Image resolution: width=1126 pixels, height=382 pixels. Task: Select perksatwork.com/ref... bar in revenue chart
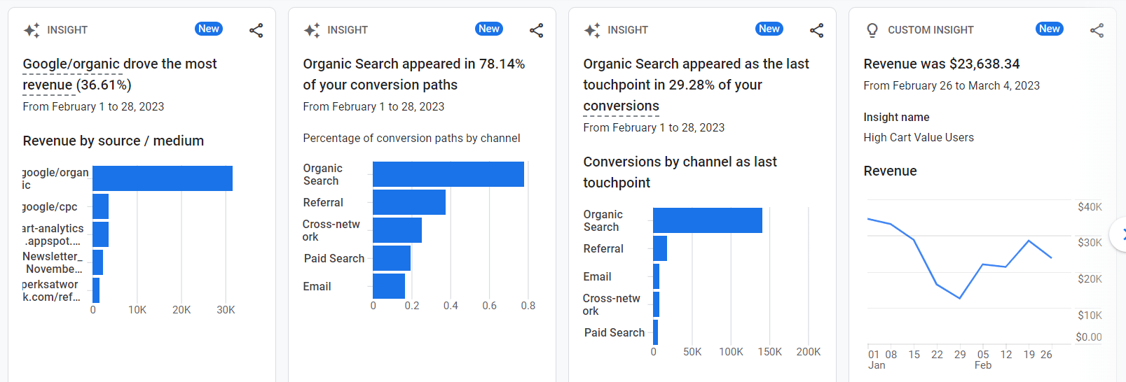pos(96,290)
